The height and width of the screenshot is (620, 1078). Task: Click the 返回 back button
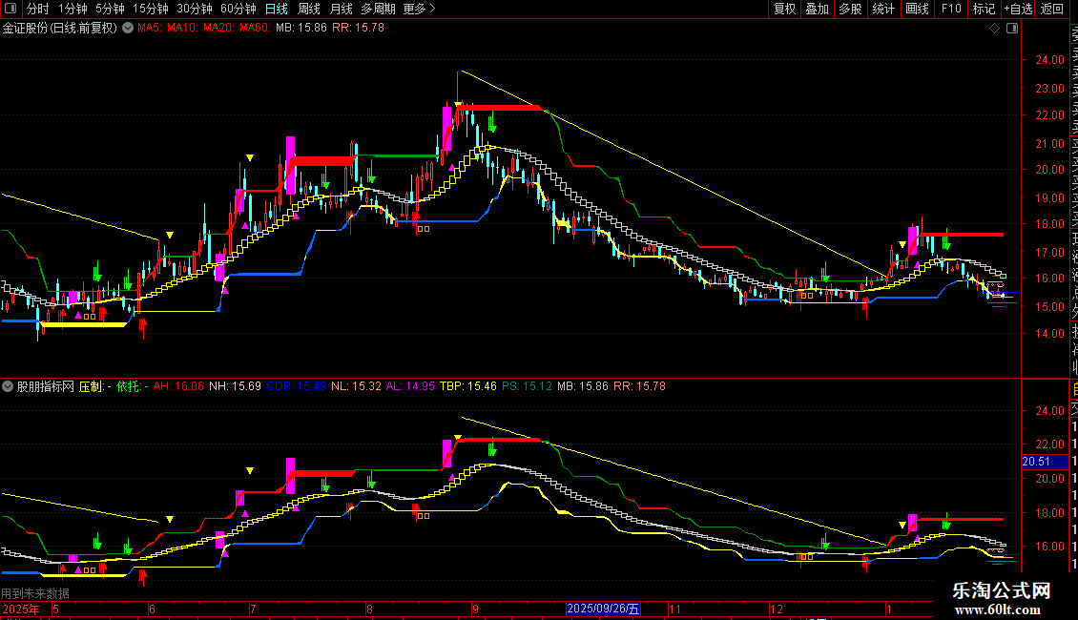click(x=1051, y=10)
